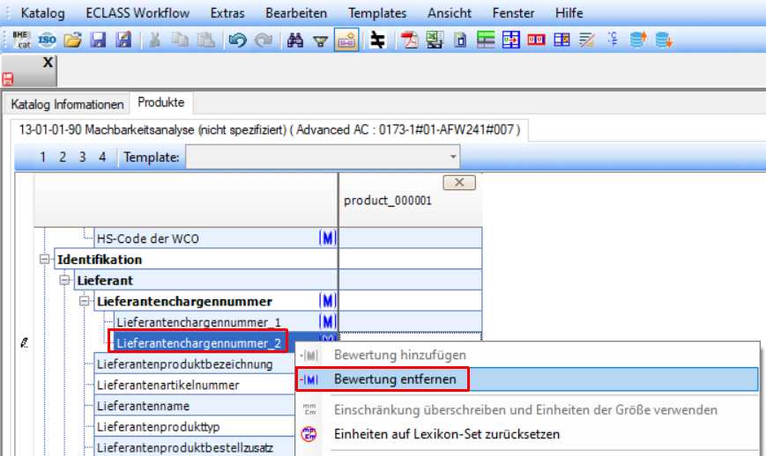Click the Redo arrow icon
The height and width of the screenshot is (456, 766).
264,40
